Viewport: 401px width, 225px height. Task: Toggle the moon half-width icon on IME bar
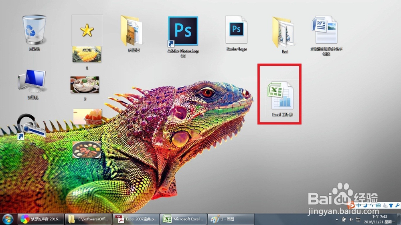[x=365, y=205]
